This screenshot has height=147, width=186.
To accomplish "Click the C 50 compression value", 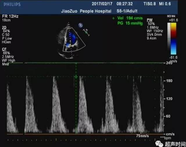I will [x=6, y=35].
